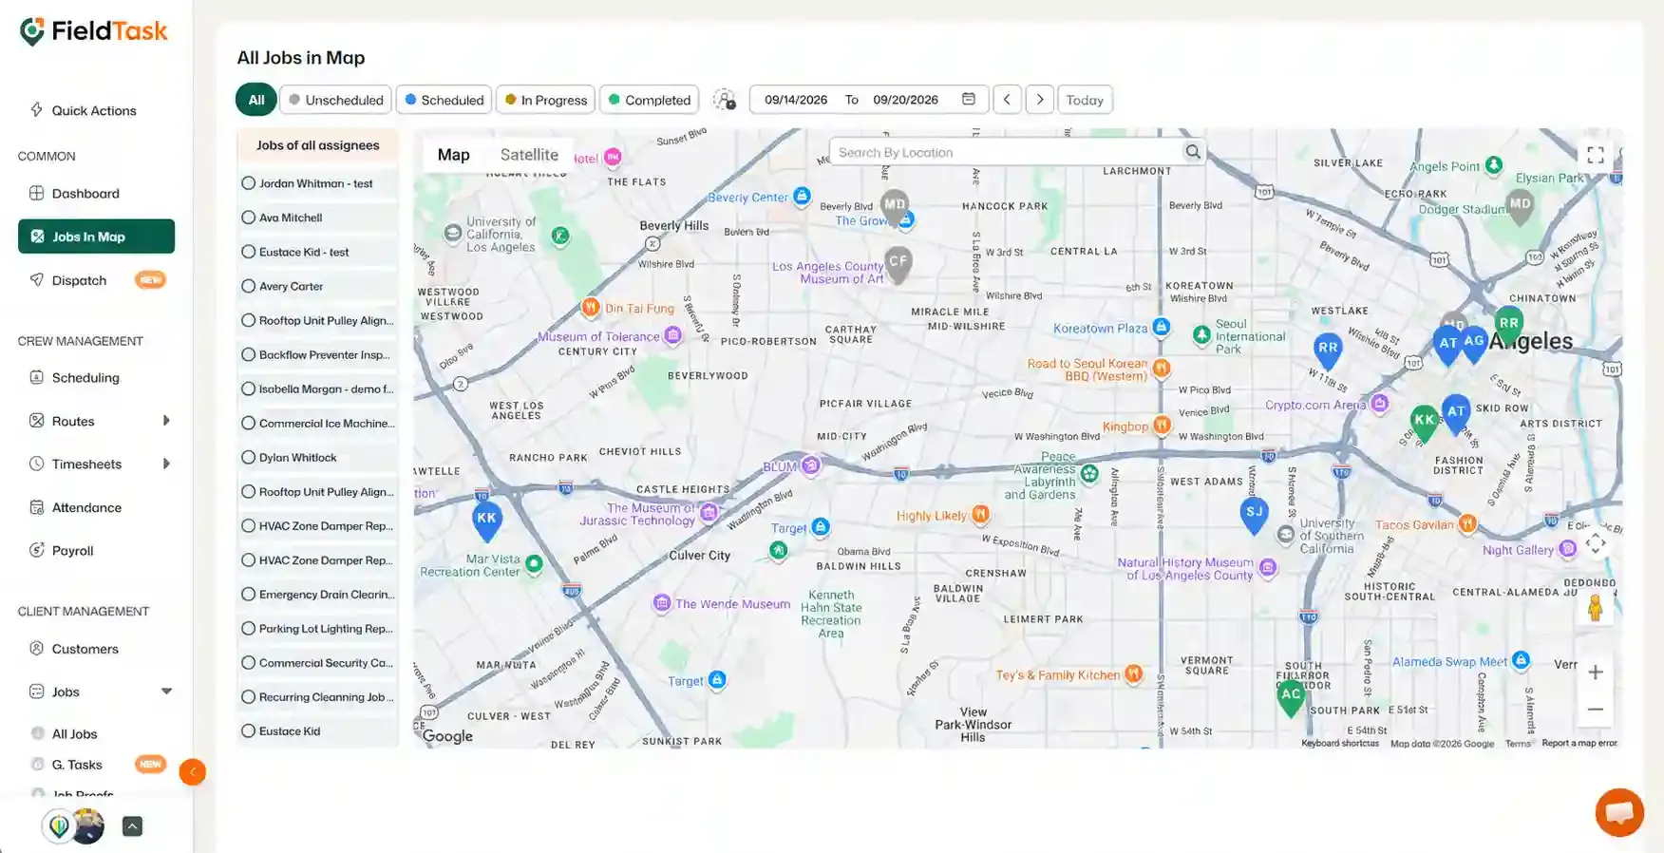The height and width of the screenshot is (853, 1664).
Task: Click the sidebar up-caret icon at bottom
Action: click(x=133, y=826)
